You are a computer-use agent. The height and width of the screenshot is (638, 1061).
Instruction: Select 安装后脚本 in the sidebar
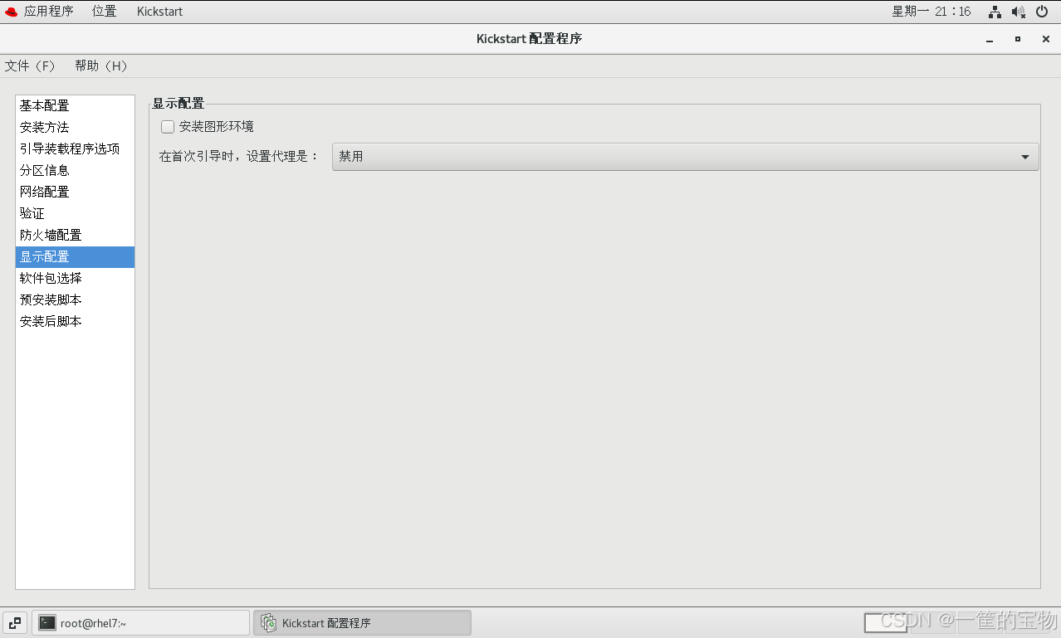pyautogui.click(x=75, y=322)
